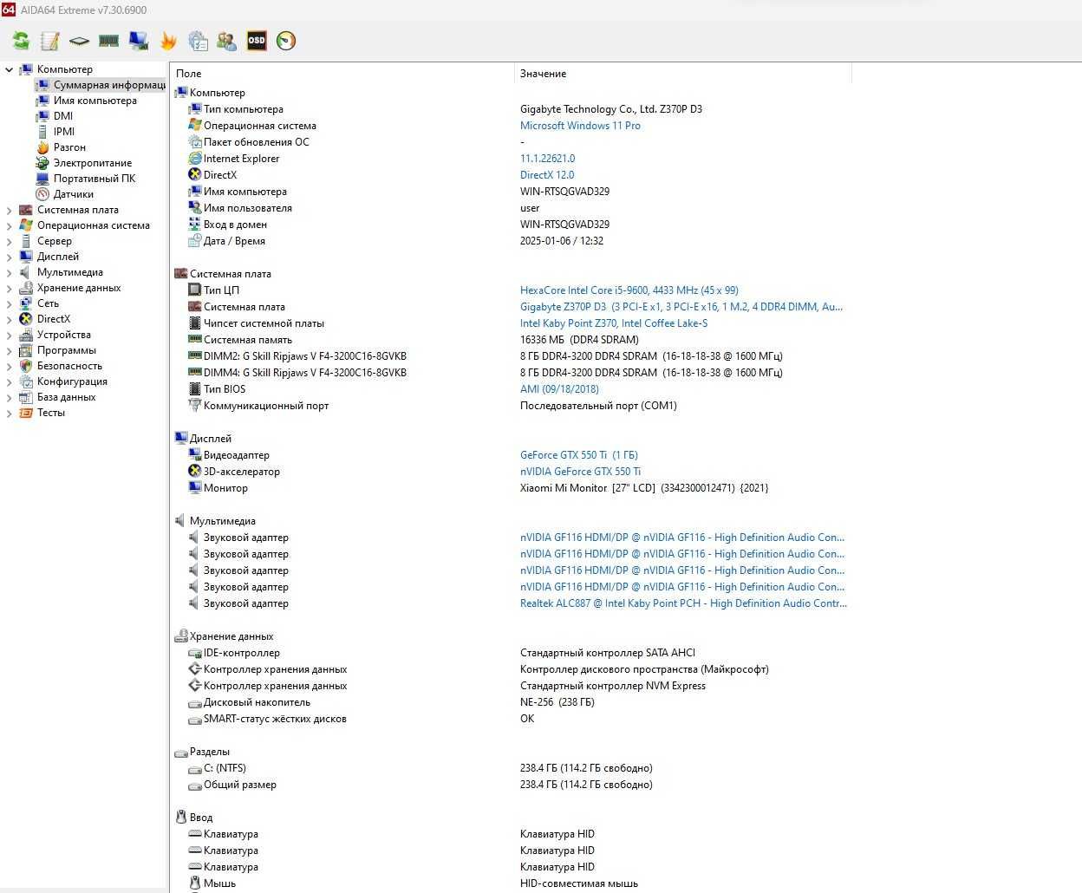1082x893 pixels.
Task: Click the icon beside Дисковый накопитель
Action: point(195,703)
